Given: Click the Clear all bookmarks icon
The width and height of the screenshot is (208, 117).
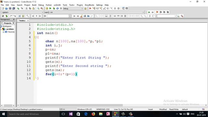Looking at the screenshot, I should coord(168,12).
